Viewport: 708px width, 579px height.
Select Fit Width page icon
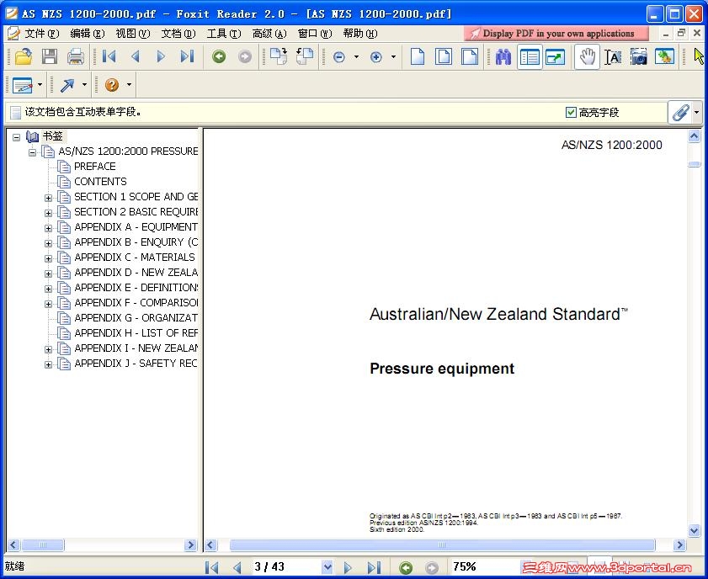470,57
